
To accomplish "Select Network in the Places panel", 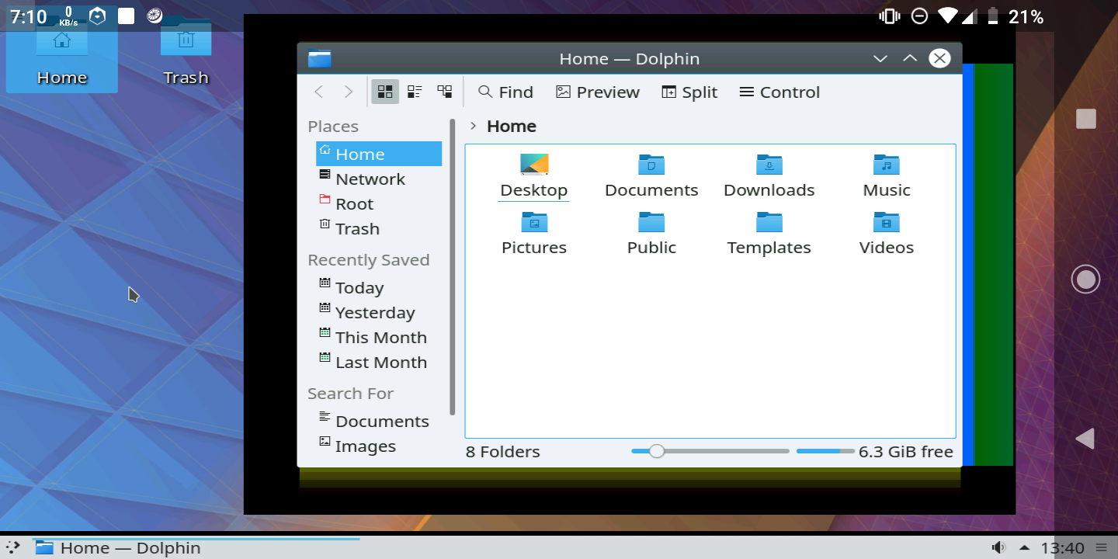I will [370, 179].
